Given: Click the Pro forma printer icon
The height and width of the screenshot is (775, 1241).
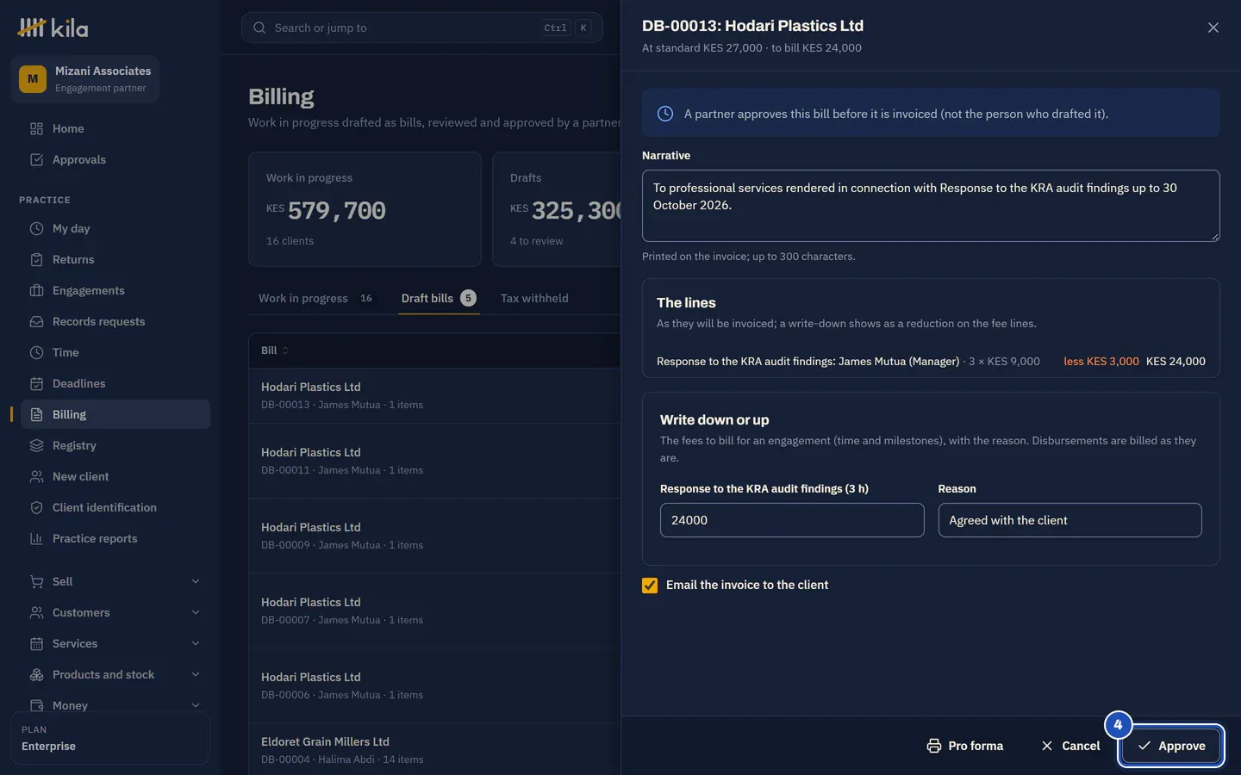Looking at the screenshot, I should tap(933, 746).
